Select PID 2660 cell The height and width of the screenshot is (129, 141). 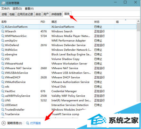point(43,68)
